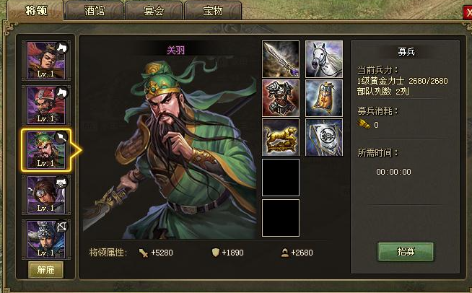Viewport: 472px width, 293px height.
Task: Select the white horse mount slot
Action: click(324, 59)
